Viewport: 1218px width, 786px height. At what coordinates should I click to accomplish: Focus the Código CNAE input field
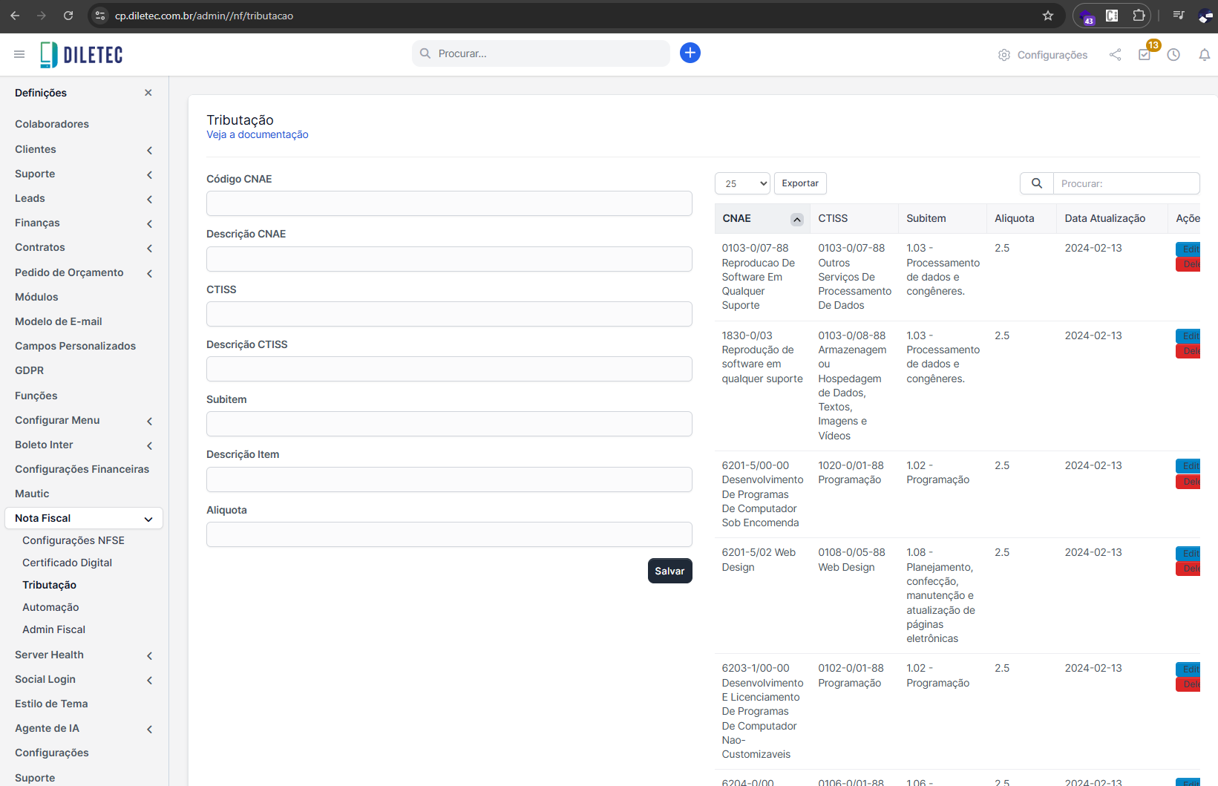point(449,203)
